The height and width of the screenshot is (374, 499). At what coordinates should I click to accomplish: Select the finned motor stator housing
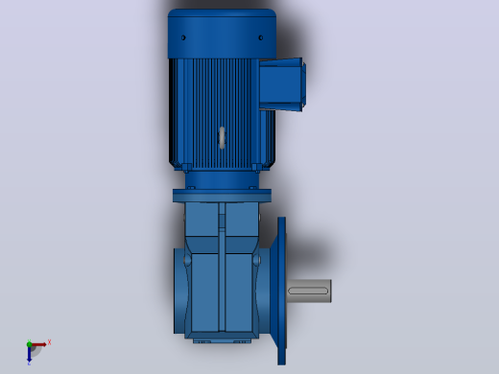tap(222, 114)
